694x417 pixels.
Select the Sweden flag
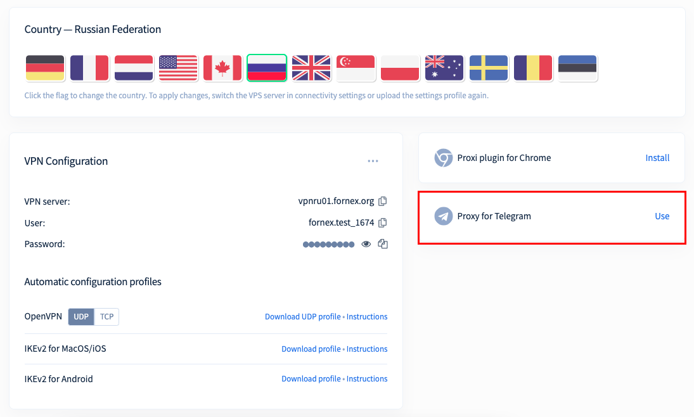click(x=489, y=68)
